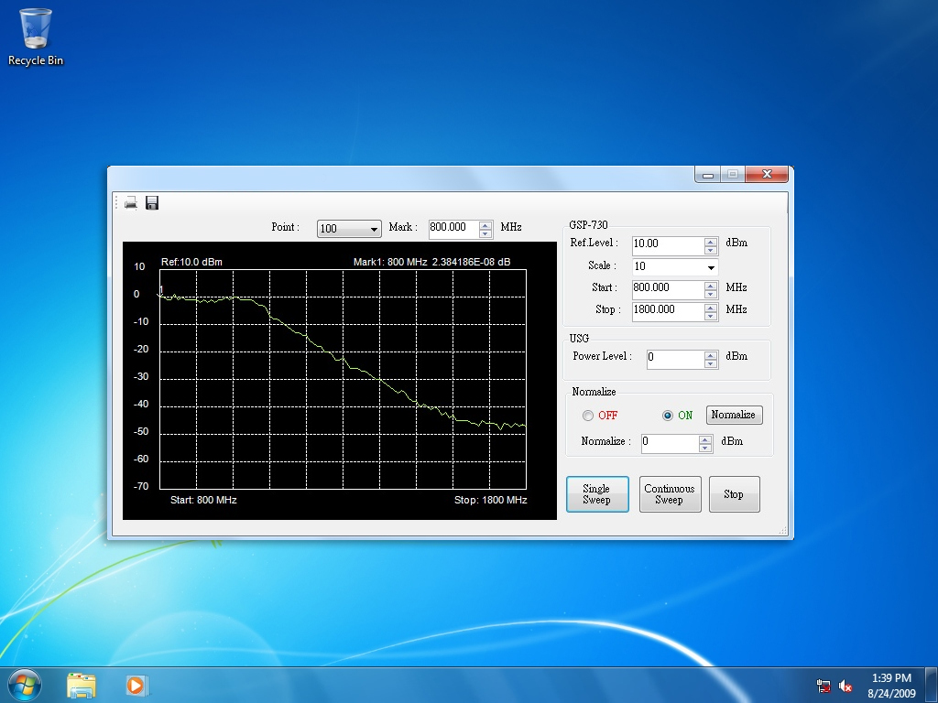Decrease the USG Power Level with the down arrow

(x=712, y=362)
